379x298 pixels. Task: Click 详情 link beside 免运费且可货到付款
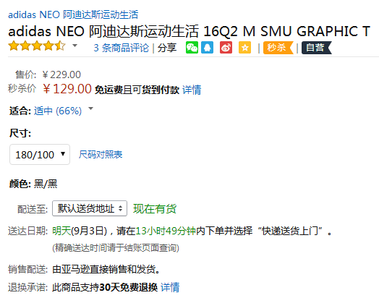click(x=192, y=90)
